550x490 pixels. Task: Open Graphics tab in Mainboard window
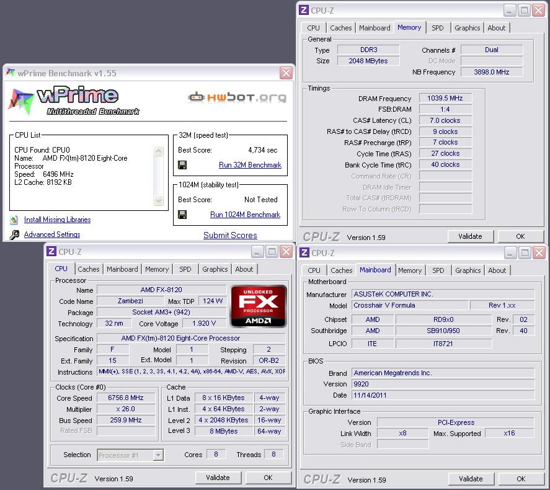tap(468, 270)
